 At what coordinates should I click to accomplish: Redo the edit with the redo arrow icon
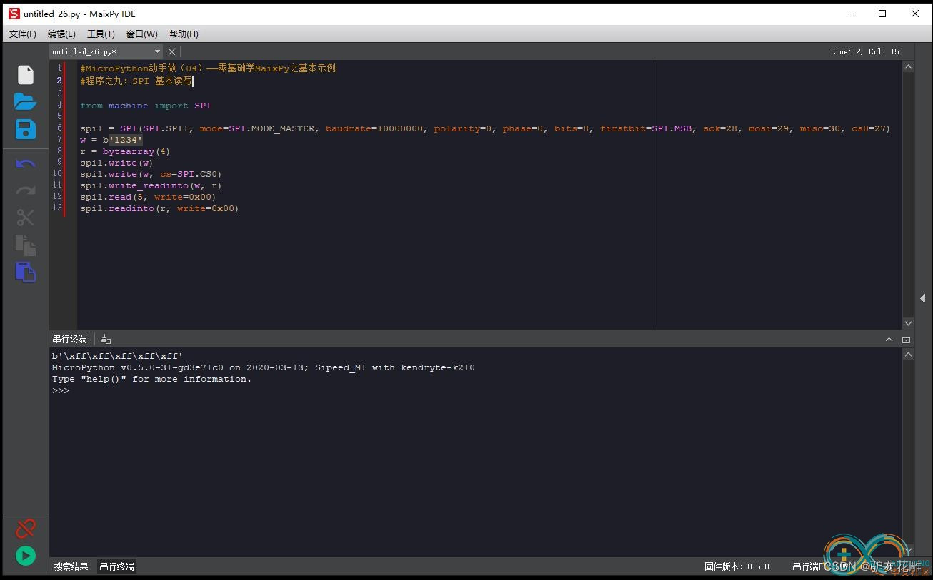click(26, 190)
